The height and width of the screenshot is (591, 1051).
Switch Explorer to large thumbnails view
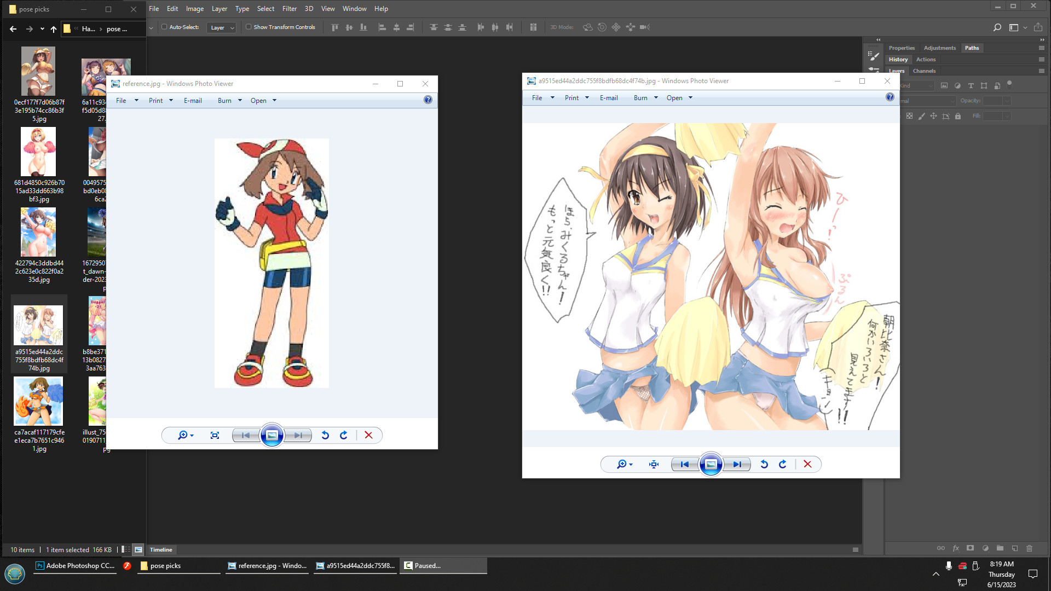[138, 549]
